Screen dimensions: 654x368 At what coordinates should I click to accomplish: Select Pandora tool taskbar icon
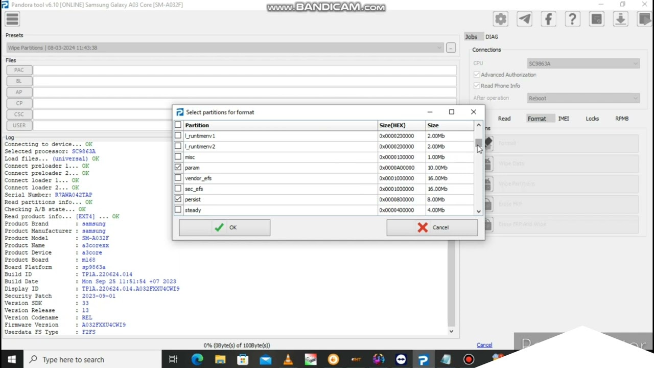click(x=423, y=359)
